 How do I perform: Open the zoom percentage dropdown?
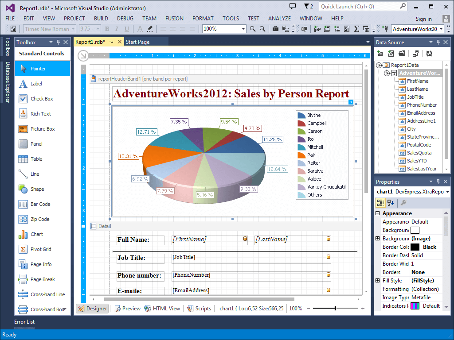[243, 29]
